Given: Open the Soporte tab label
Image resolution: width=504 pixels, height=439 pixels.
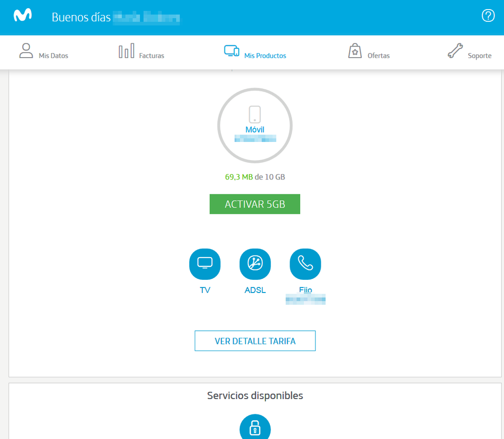Looking at the screenshot, I should click(479, 56).
